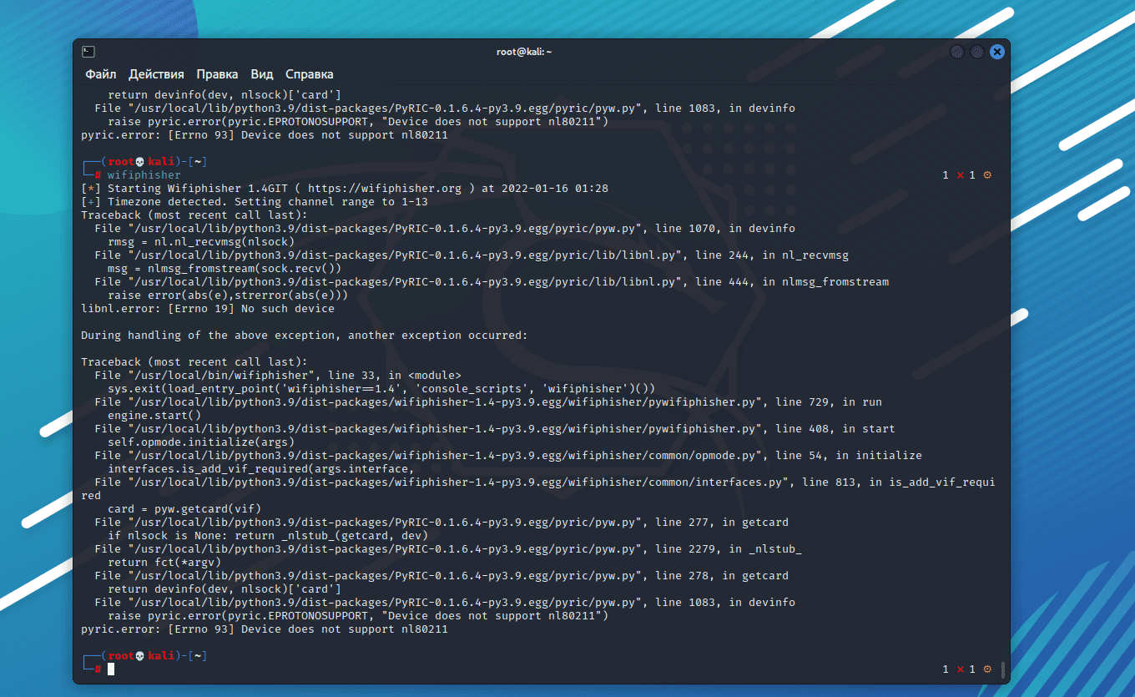This screenshot has height=697, width=1135.
Task: Click the '/usr/local/bin/wifiphisher' line 33 entry
Action: coord(278,376)
